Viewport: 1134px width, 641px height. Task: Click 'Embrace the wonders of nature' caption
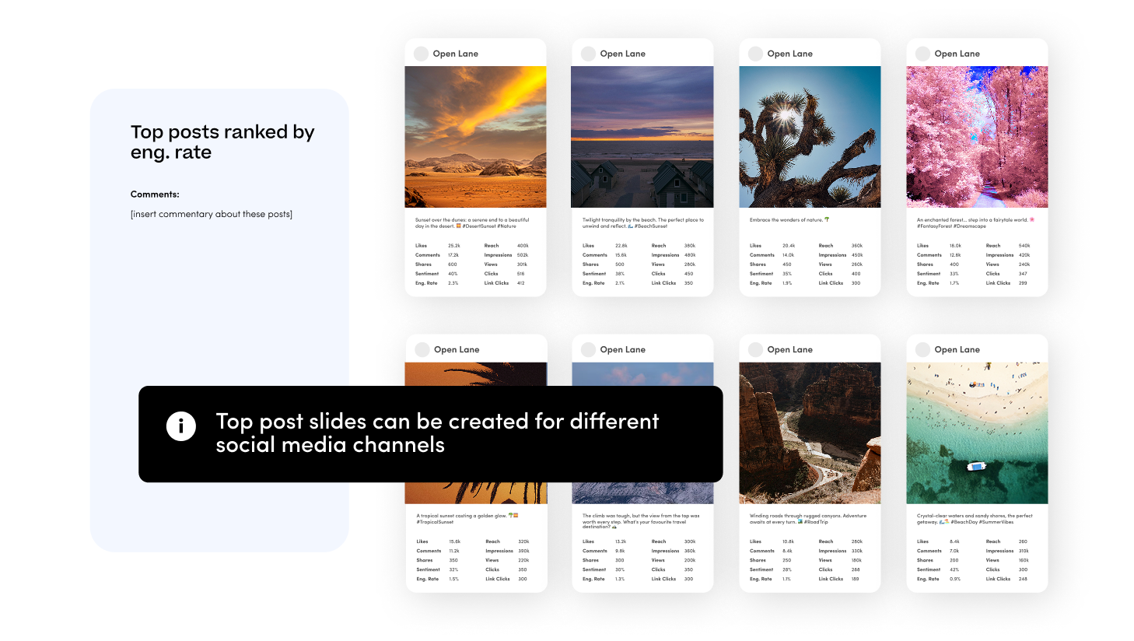[789, 220]
